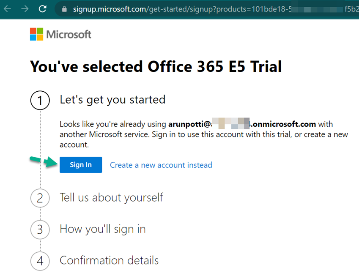Click the step 1 circle indicator
Image resolution: width=359 pixels, height=273 pixels.
pos(40,101)
